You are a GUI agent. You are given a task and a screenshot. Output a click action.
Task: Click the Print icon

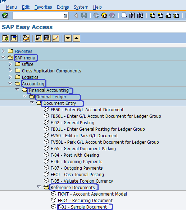(124, 15)
